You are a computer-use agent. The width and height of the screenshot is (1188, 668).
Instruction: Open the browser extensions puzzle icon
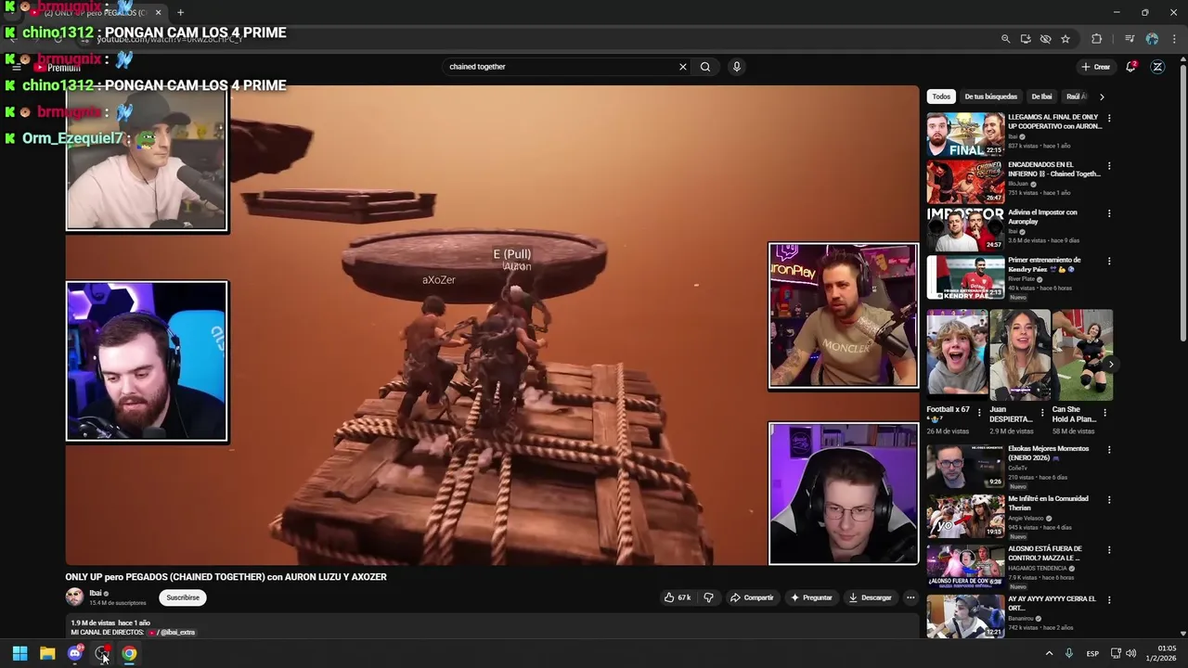[1097, 39]
